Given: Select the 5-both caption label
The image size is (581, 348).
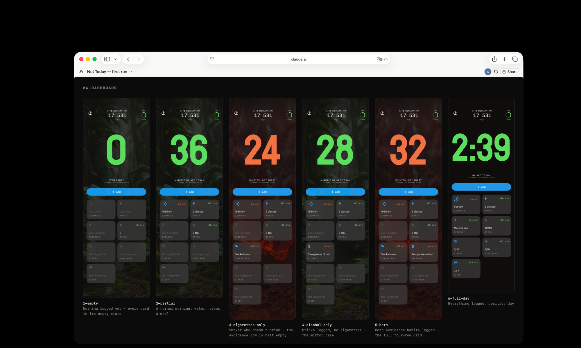Looking at the screenshot, I should (x=381, y=325).
